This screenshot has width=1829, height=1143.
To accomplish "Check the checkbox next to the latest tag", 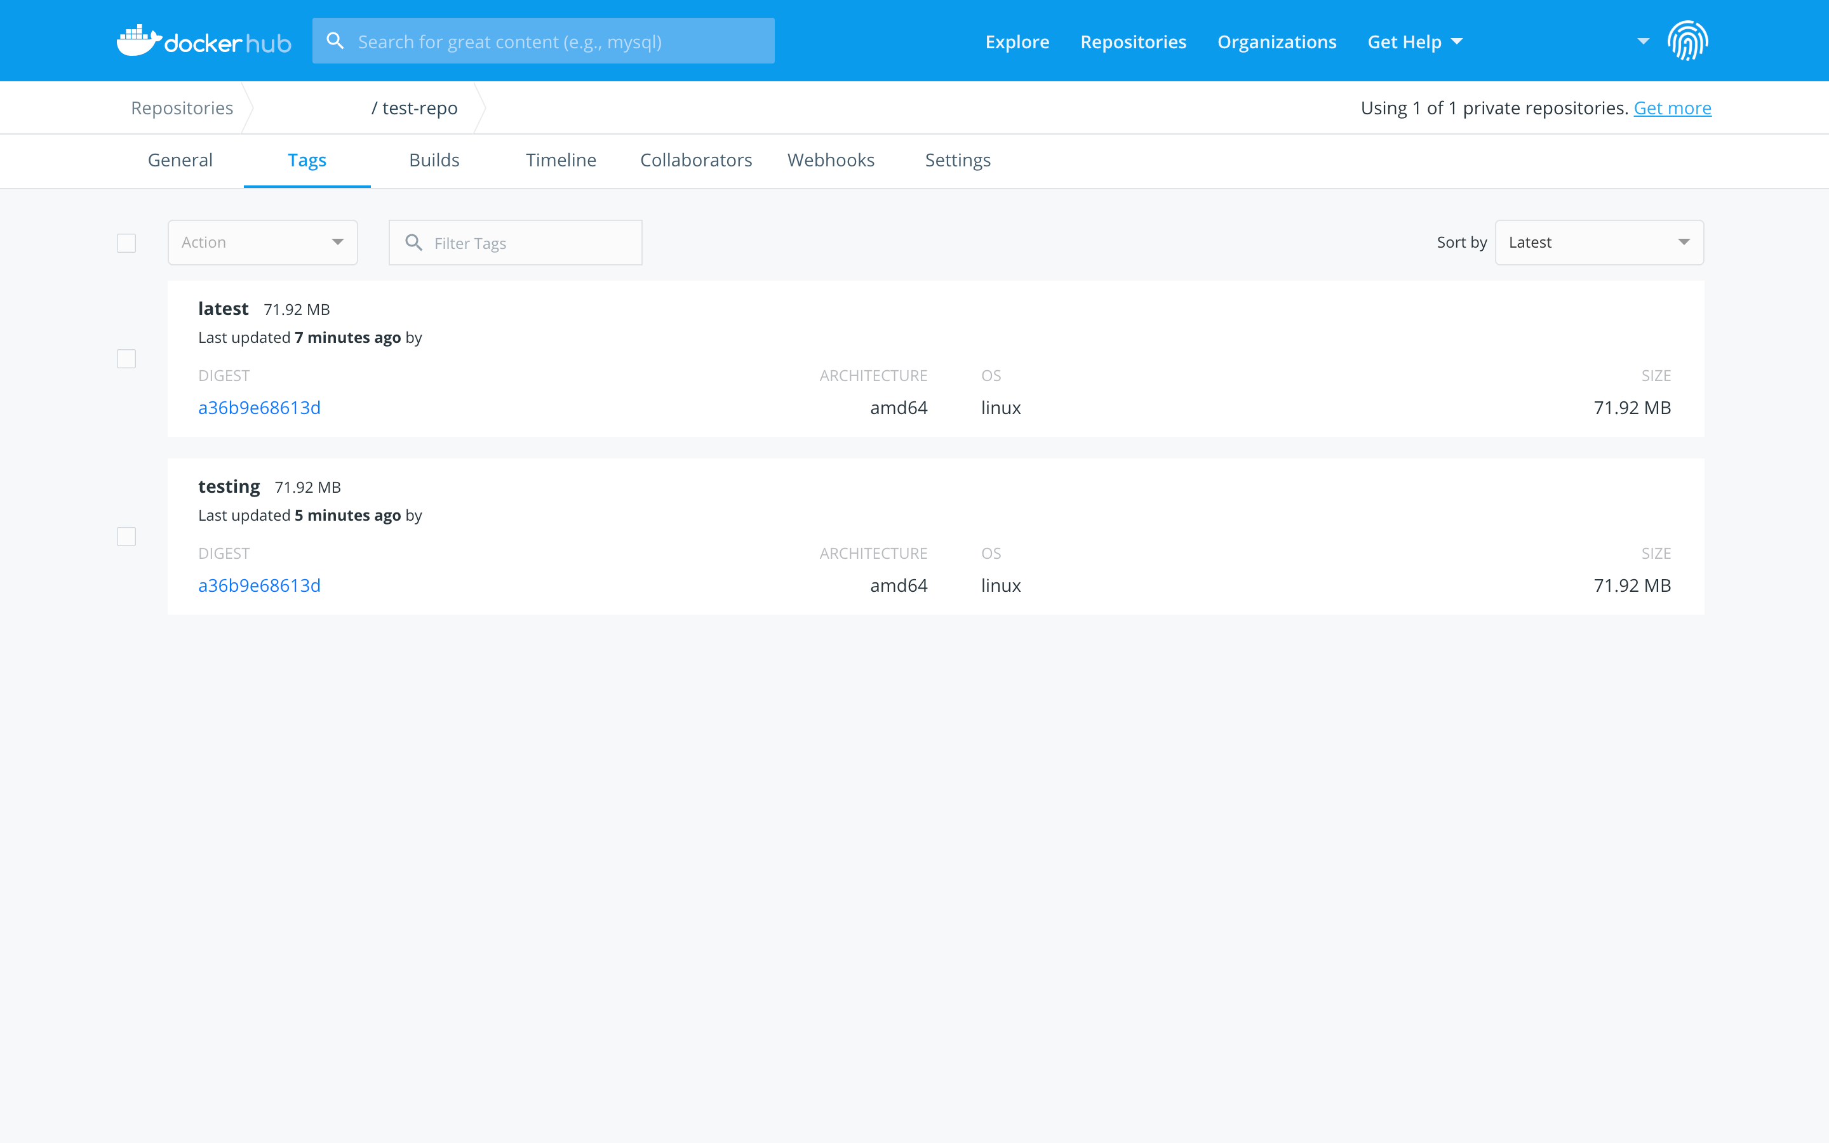I will click(126, 358).
